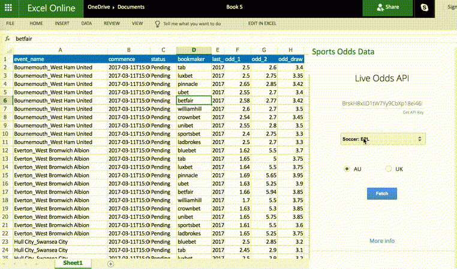Screen dimensions: 457x269
Task: Select the UK region radio button
Action: pyautogui.click(x=388, y=169)
